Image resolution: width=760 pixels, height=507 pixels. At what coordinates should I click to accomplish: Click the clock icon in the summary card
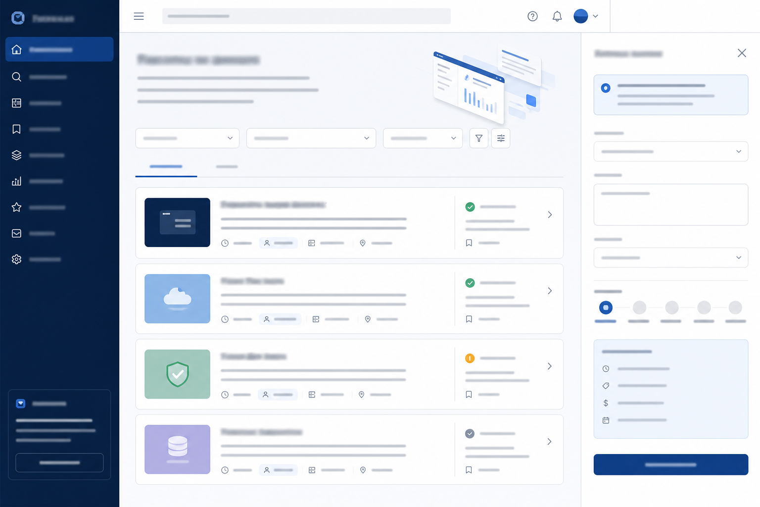click(606, 369)
